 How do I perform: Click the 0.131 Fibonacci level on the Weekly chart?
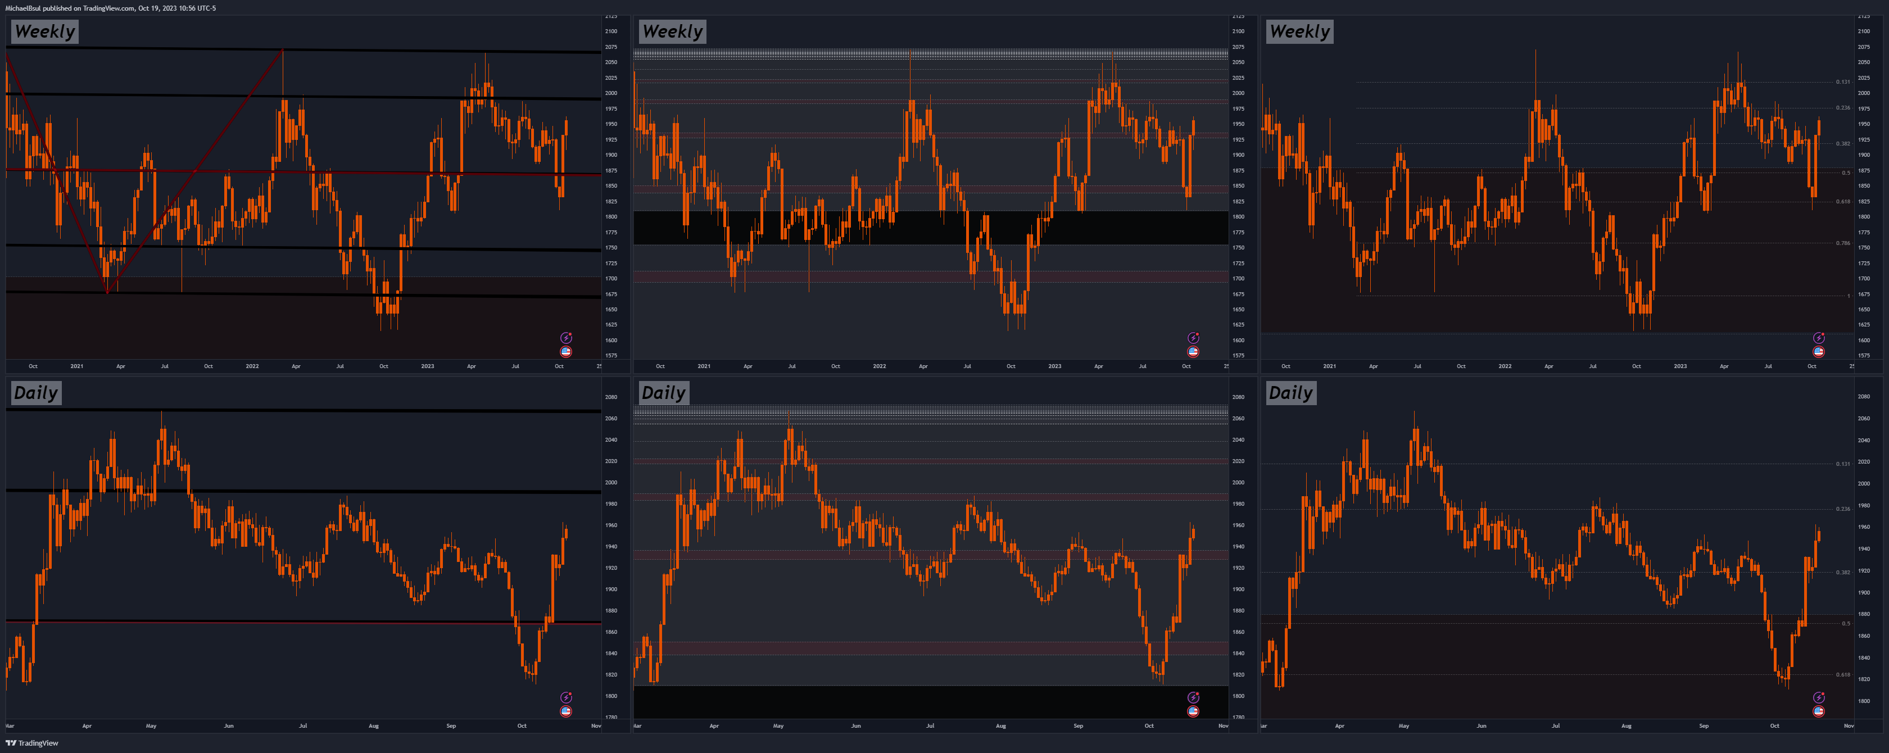point(1843,82)
